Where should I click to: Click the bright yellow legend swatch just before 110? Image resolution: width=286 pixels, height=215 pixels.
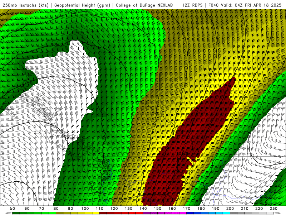pyautogui.click(x=96, y=213)
